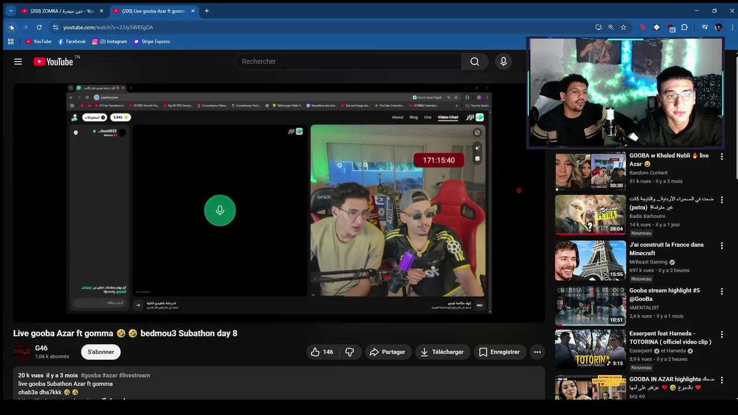Image resolution: width=738 pixels, height=415 pixels.
Task: Click the youtube.com address bar URL
Action: [x=108, y=27]
